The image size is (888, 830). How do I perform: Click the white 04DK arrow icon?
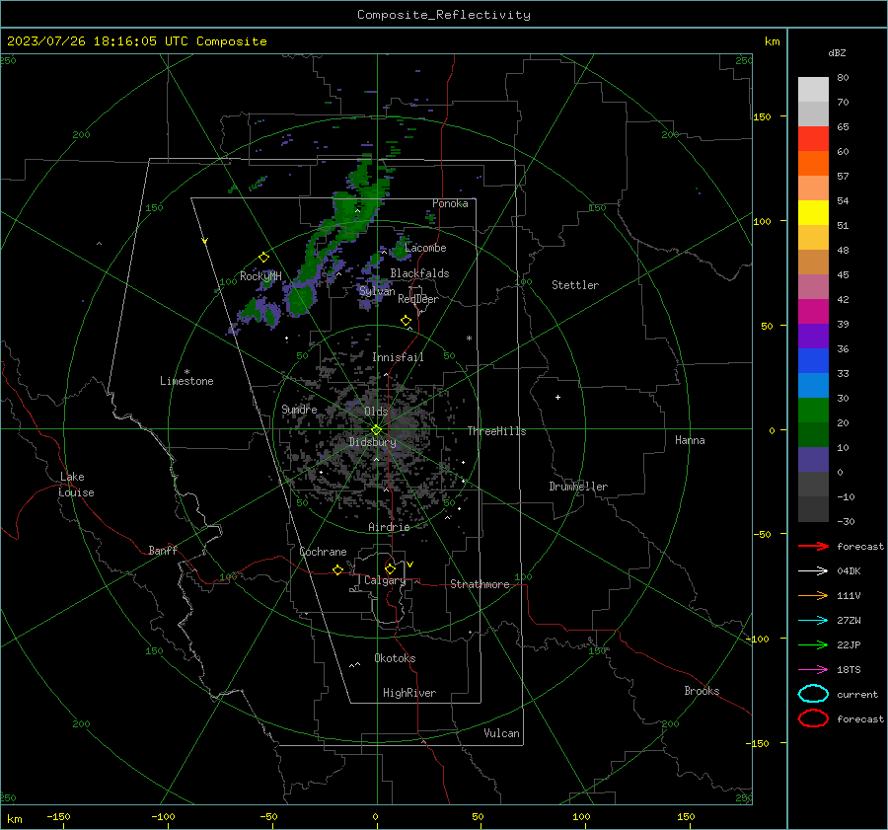tap(813, 570)
